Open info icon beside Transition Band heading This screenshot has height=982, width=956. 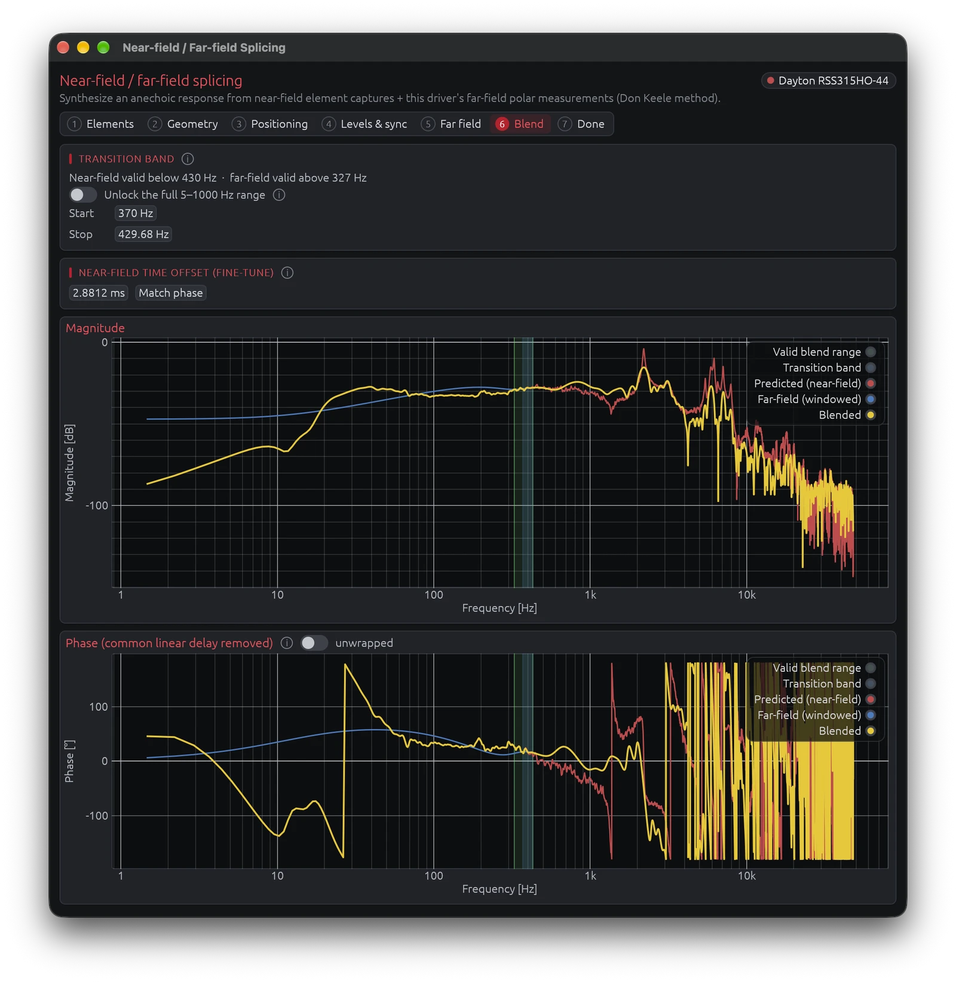pos(188,159)
